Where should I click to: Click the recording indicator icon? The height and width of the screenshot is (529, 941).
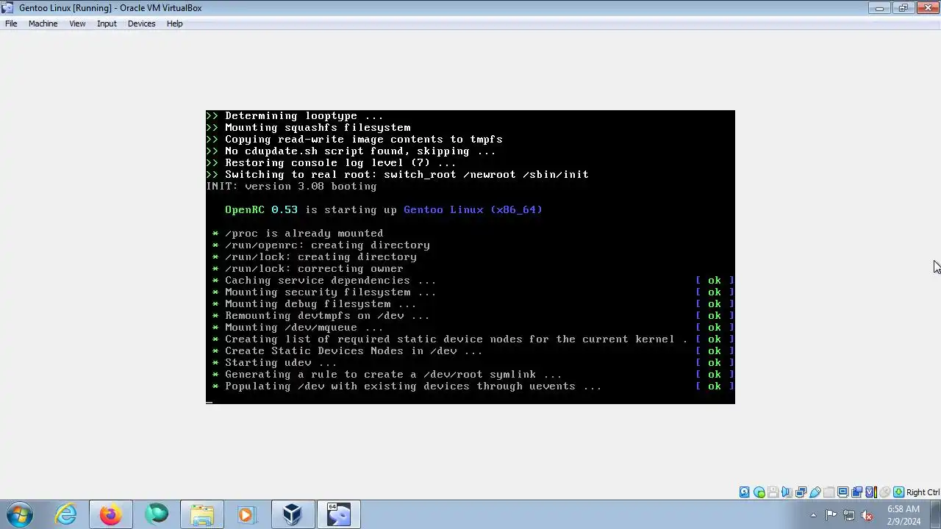857,492
